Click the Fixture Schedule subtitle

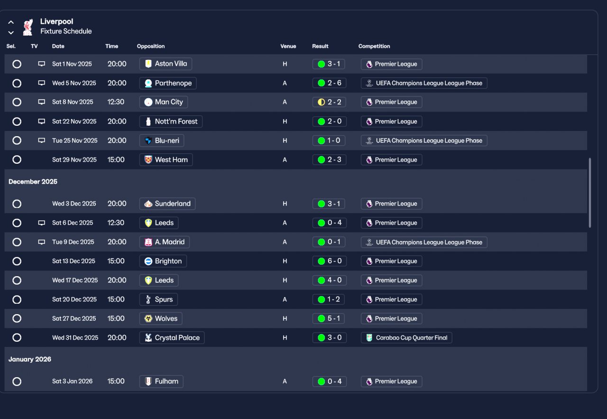pos(66,31)
